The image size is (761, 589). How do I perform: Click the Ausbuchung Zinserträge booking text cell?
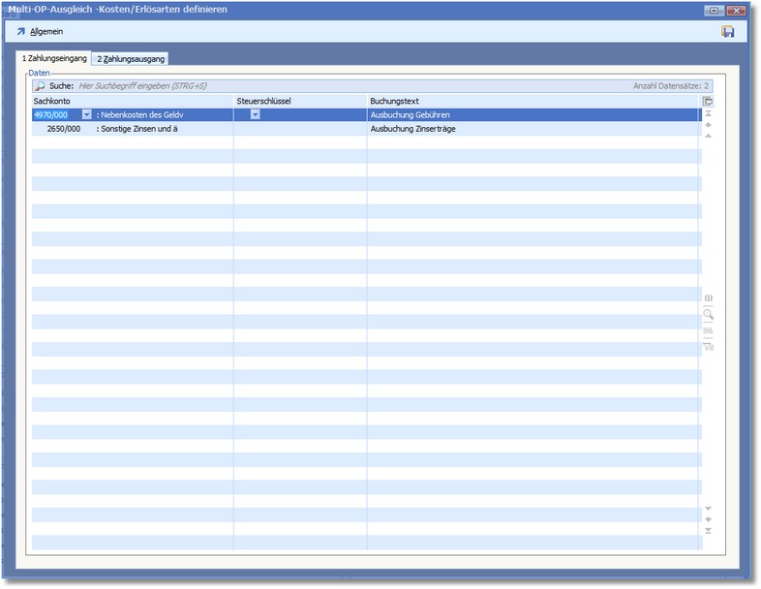pyautogui.click(x=413, y=129)
